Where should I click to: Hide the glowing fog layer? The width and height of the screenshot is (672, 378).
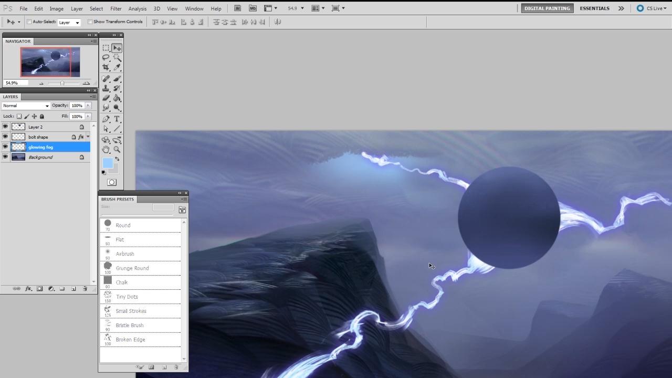coord(5,147)
